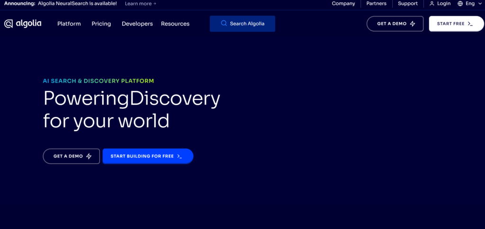This screenshot has height=229, width=485.
Task: Click the hero Get a Demo button
Action: [x=72, y=157]
